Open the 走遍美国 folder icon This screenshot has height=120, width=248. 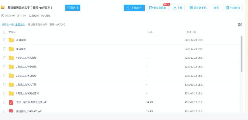tap(11, 40)
